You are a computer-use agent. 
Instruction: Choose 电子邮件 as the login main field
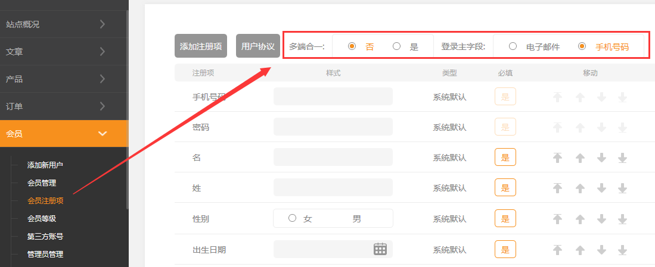click(513, 46)
